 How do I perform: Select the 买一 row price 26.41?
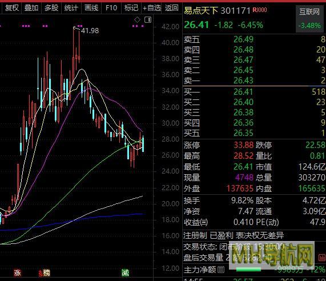click(243, 92)
